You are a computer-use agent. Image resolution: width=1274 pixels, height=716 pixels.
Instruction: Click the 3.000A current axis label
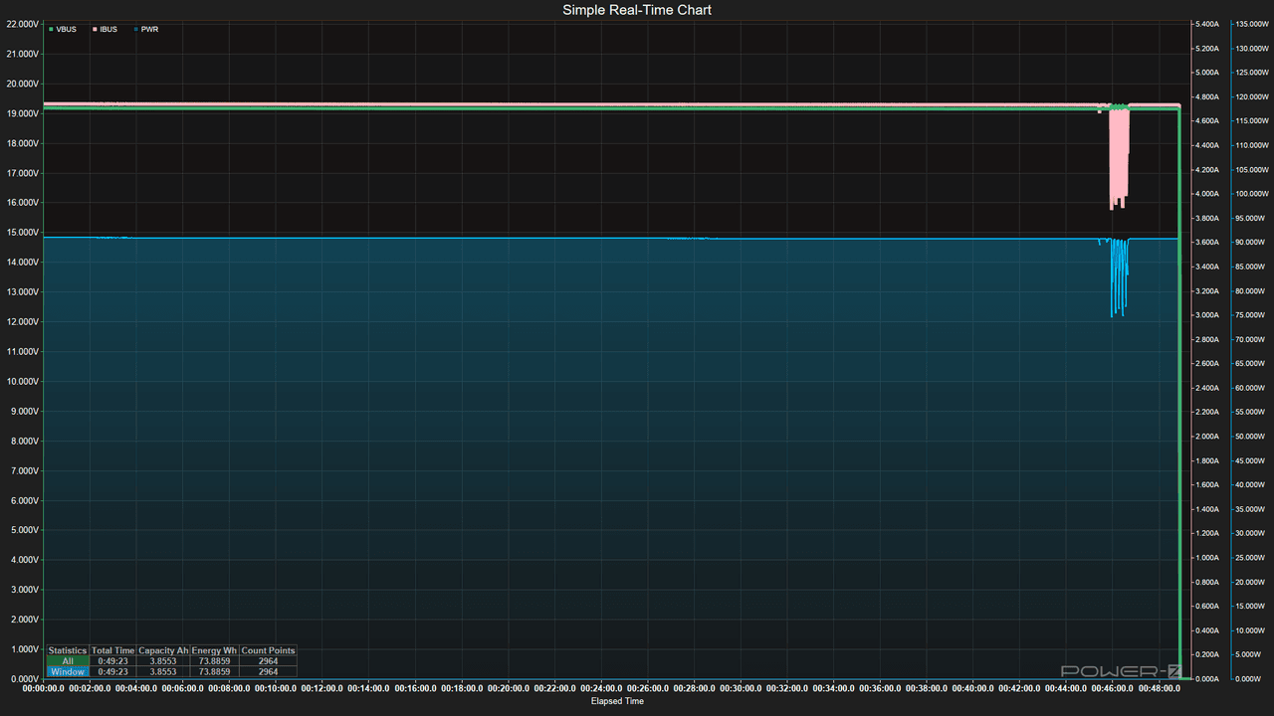click(1206, 315)
